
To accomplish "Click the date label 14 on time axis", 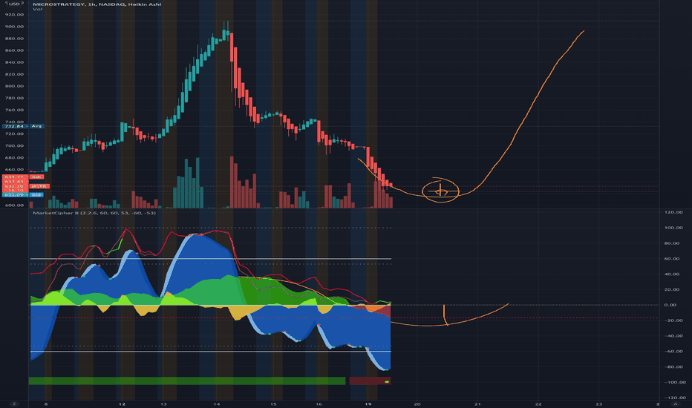I will pos(217,404).
